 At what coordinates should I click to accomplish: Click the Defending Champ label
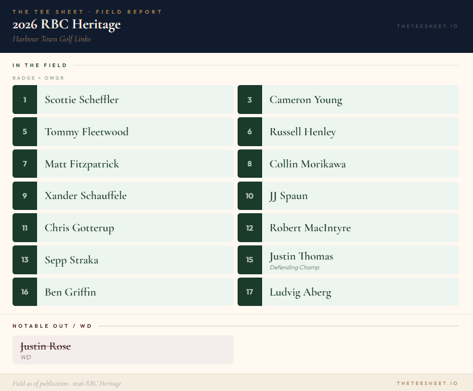point(294,268)
